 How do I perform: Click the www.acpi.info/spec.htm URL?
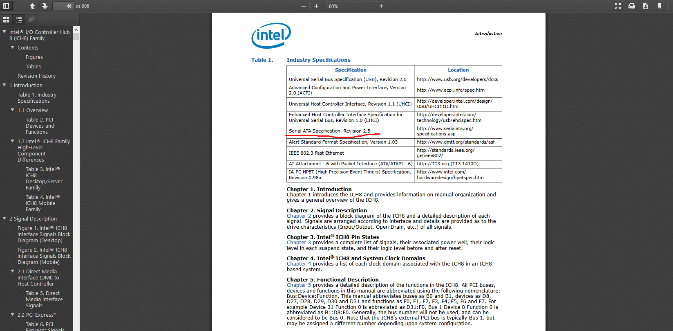point(451,90)
